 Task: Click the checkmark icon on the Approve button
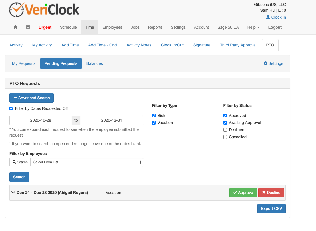(x=235, y=193)
